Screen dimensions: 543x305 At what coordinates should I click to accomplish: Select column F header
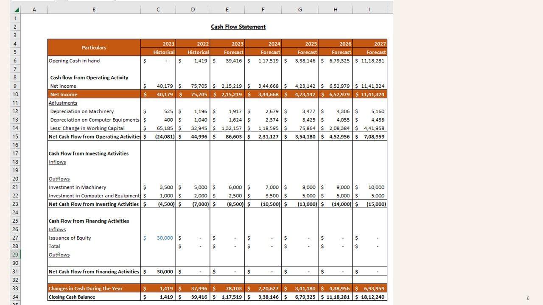pyautogui.click(x=263, y=9)
